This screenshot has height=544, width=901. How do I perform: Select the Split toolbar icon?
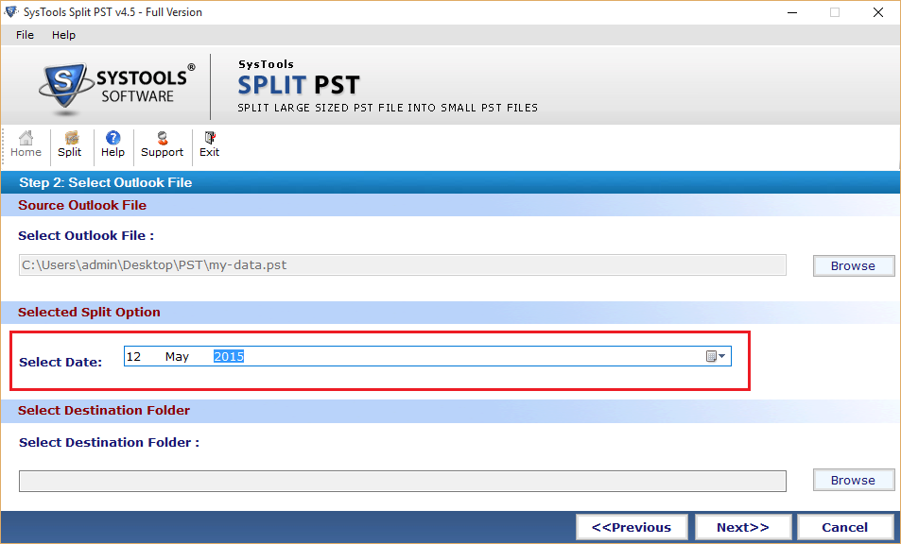point(70,144)
